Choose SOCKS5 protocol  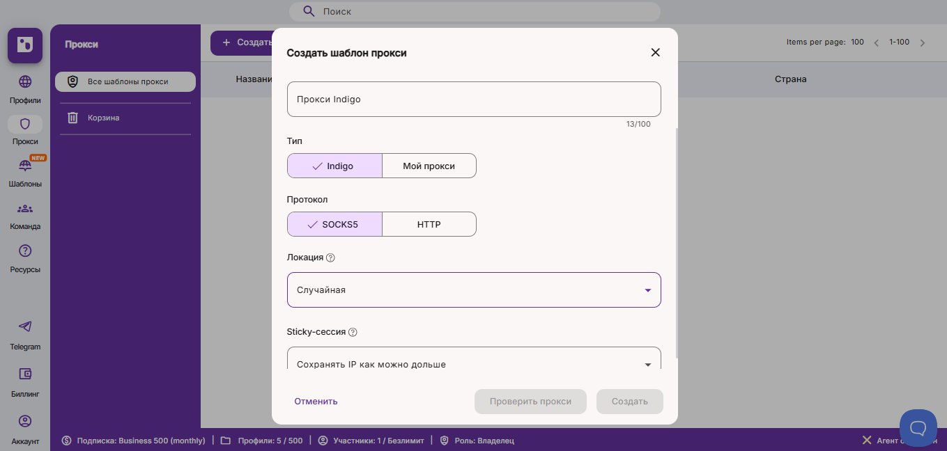[x=334, y=224]
